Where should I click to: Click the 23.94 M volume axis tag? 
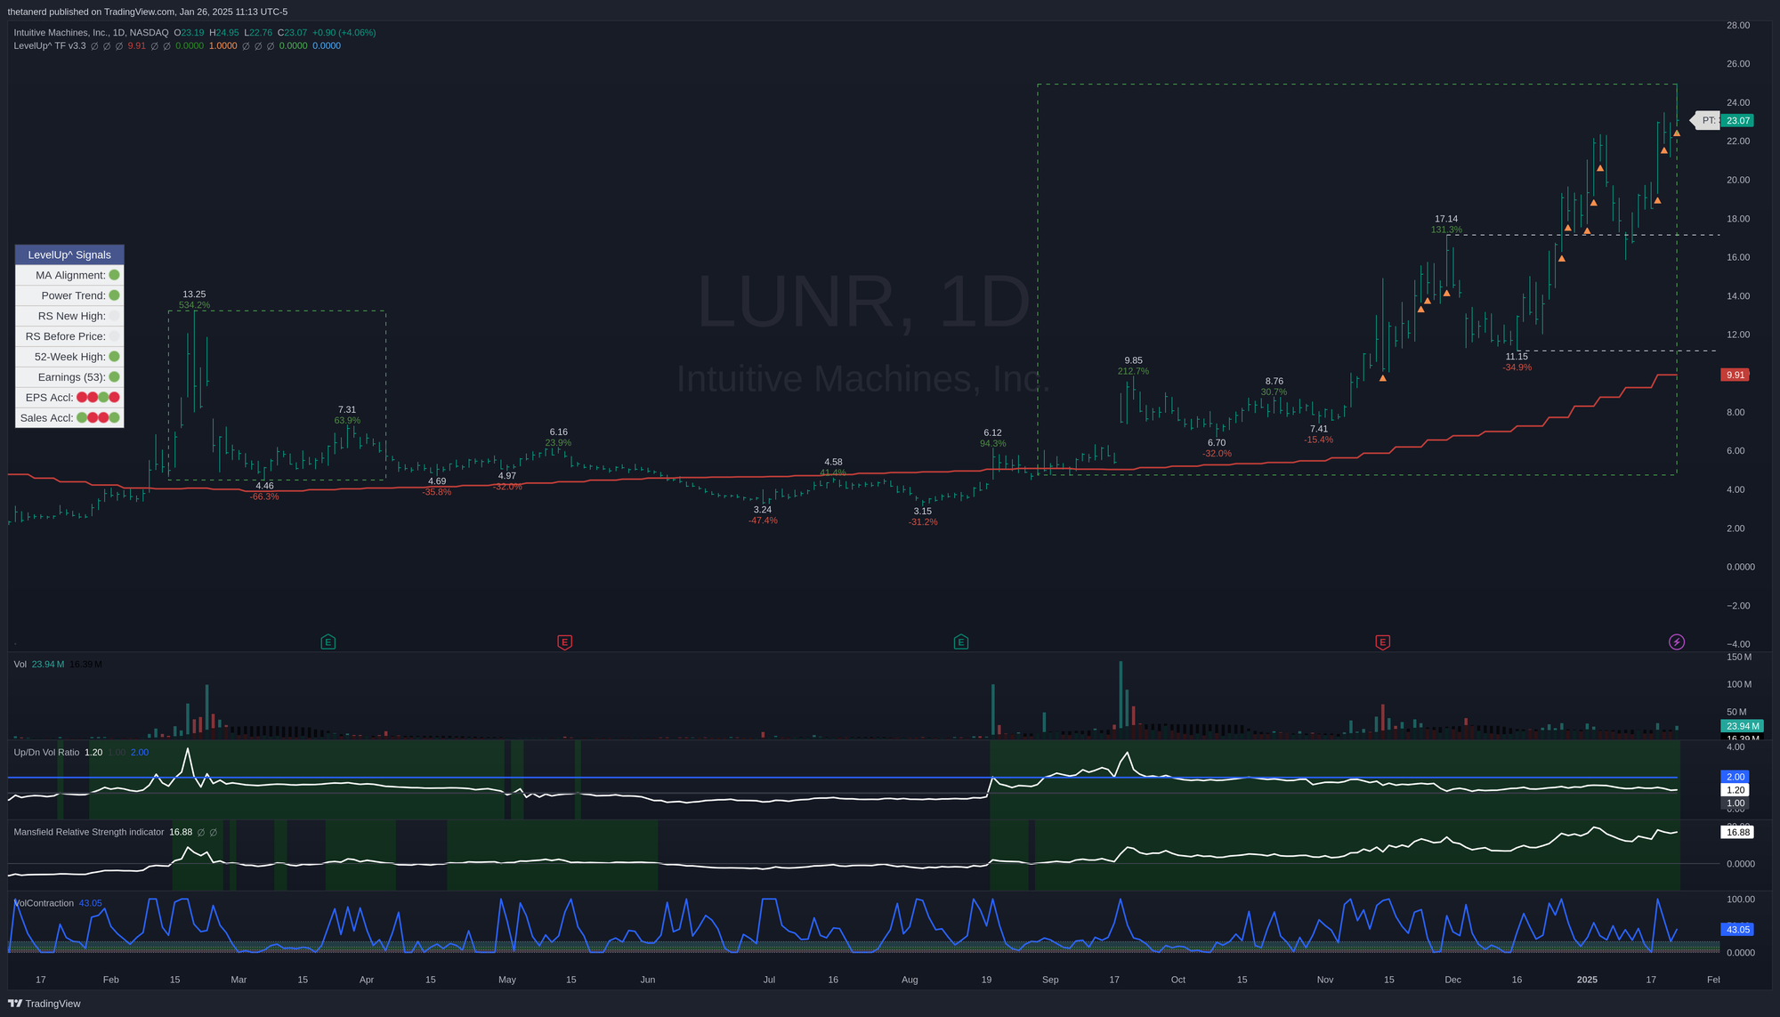[x=1742, y=727]
